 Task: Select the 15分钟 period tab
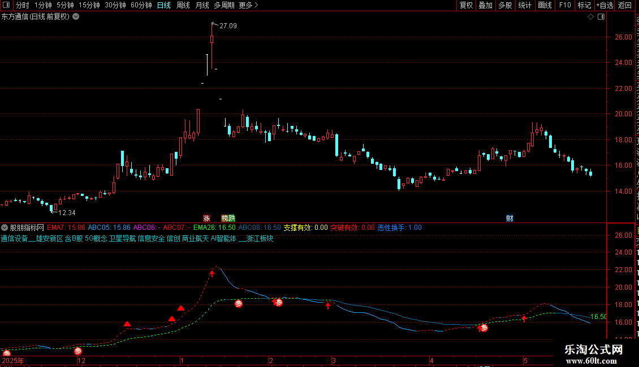pos(89,5)
